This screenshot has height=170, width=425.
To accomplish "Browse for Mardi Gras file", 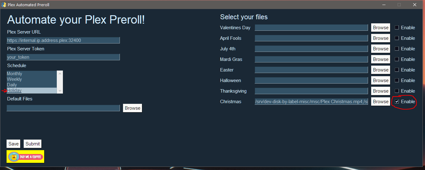I will pos(380,59).
